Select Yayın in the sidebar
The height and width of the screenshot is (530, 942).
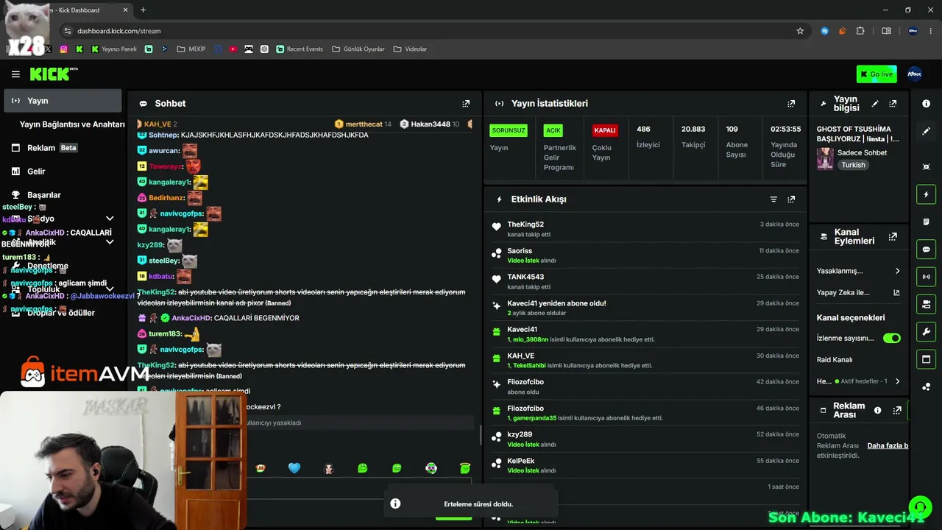point(63,101)
